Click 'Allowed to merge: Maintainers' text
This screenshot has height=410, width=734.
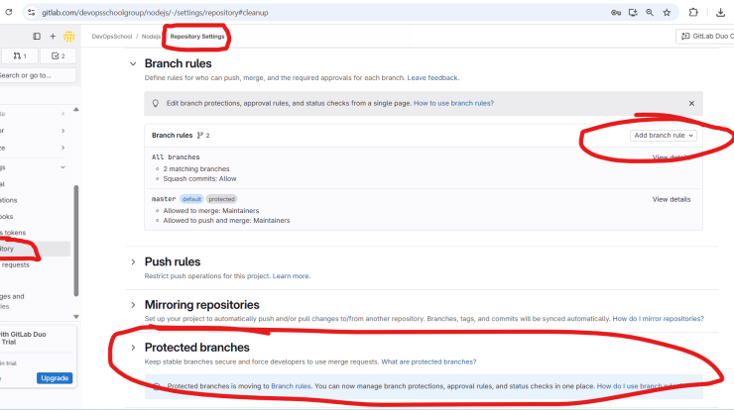(x=211, y=210)
